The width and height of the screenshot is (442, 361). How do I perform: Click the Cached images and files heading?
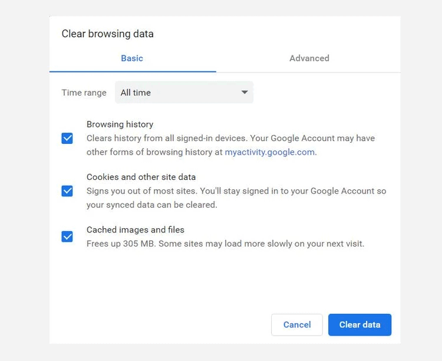[x=136, y=229]
